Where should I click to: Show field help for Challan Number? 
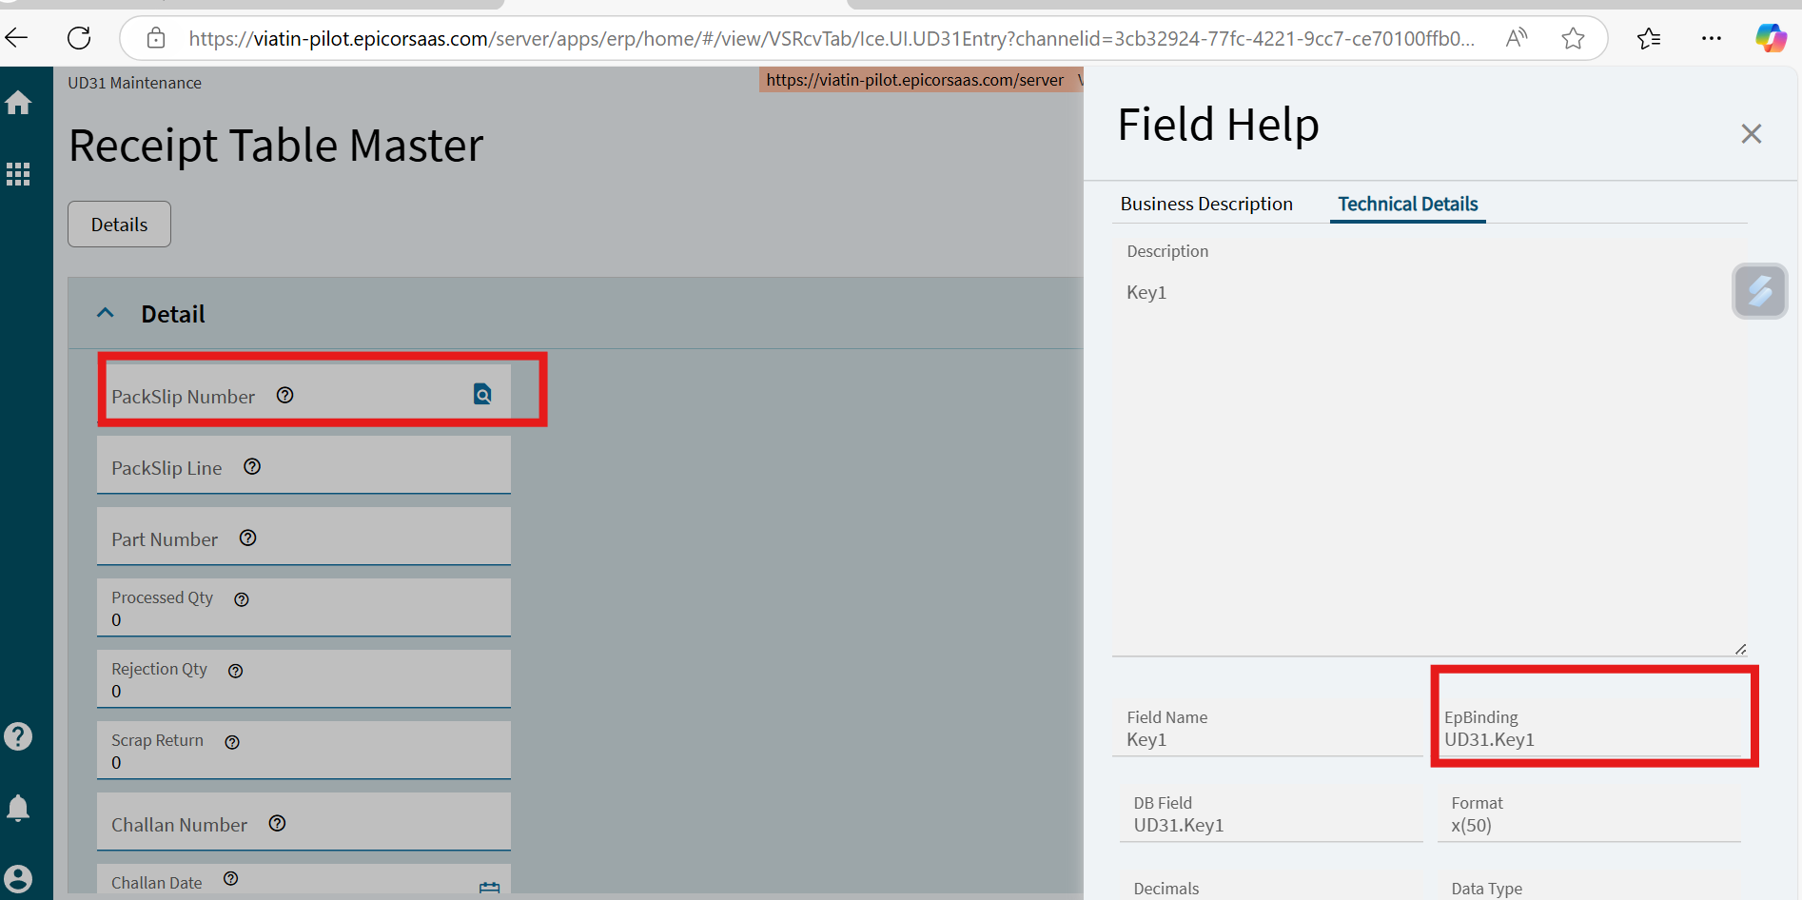pos(277,823)
